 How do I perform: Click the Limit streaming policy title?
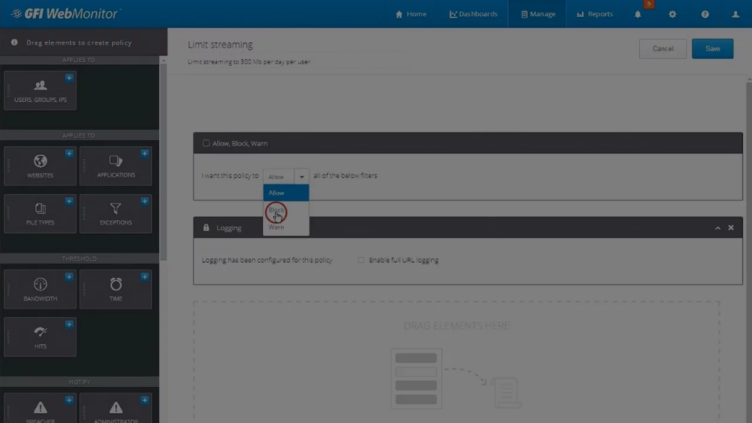(220, 45)
